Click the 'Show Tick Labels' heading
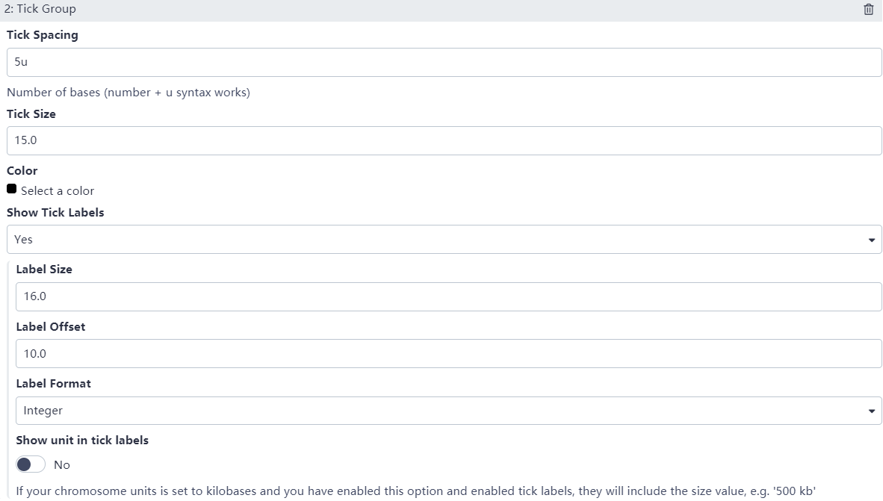This screenshot has width=883, height=501. (55, 213)
